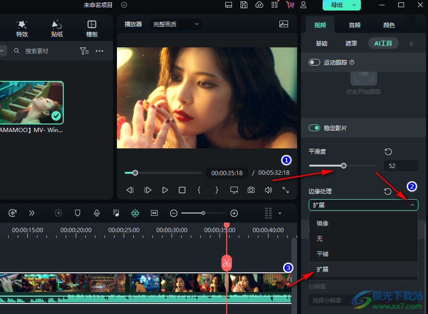Set mark-out point with right brace
The height and width of the screenshot is (314, 428).
tap(217, 190)
